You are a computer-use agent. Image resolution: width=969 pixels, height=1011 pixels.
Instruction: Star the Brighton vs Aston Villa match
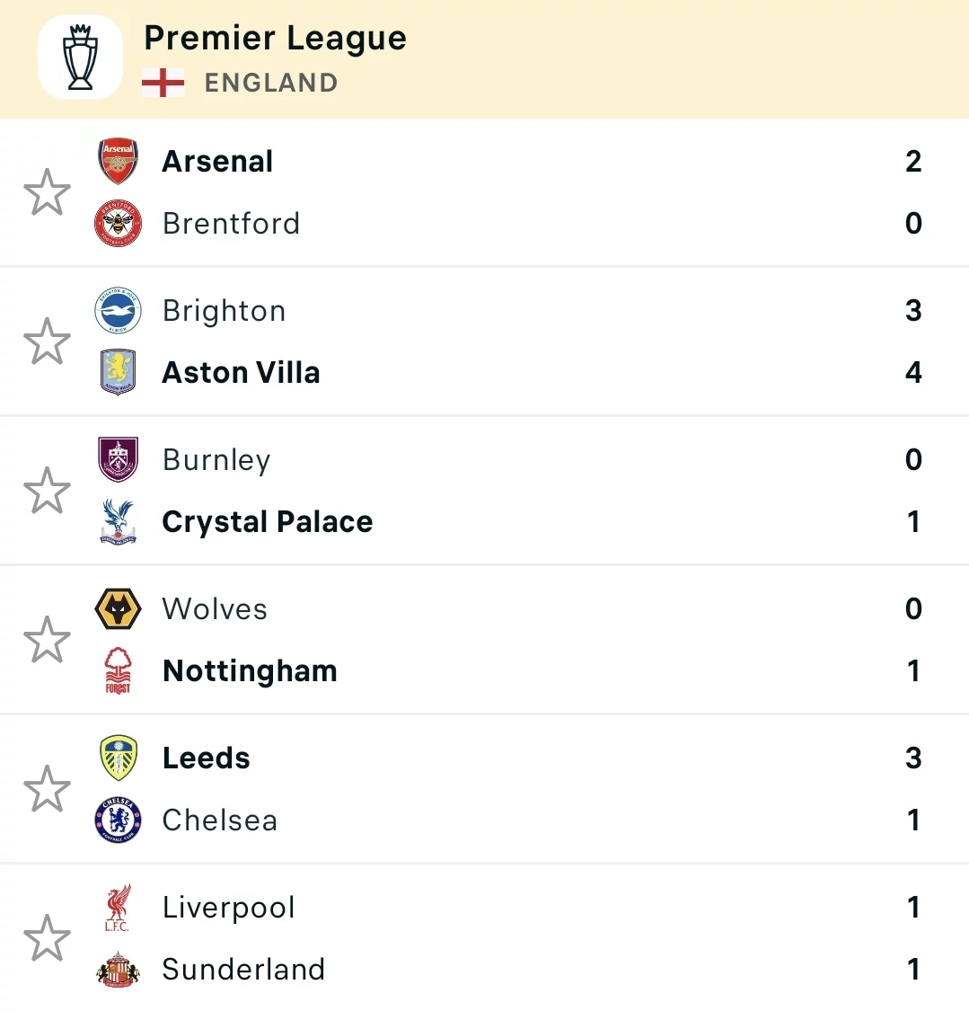(x=47, y=341)
